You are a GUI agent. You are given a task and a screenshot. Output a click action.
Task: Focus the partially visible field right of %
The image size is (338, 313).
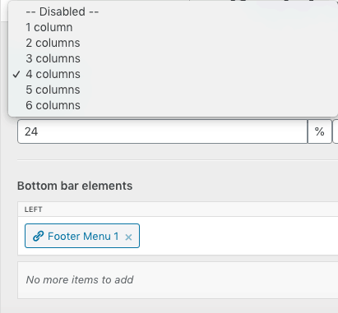pyautogui.click(x=336, y=131)
